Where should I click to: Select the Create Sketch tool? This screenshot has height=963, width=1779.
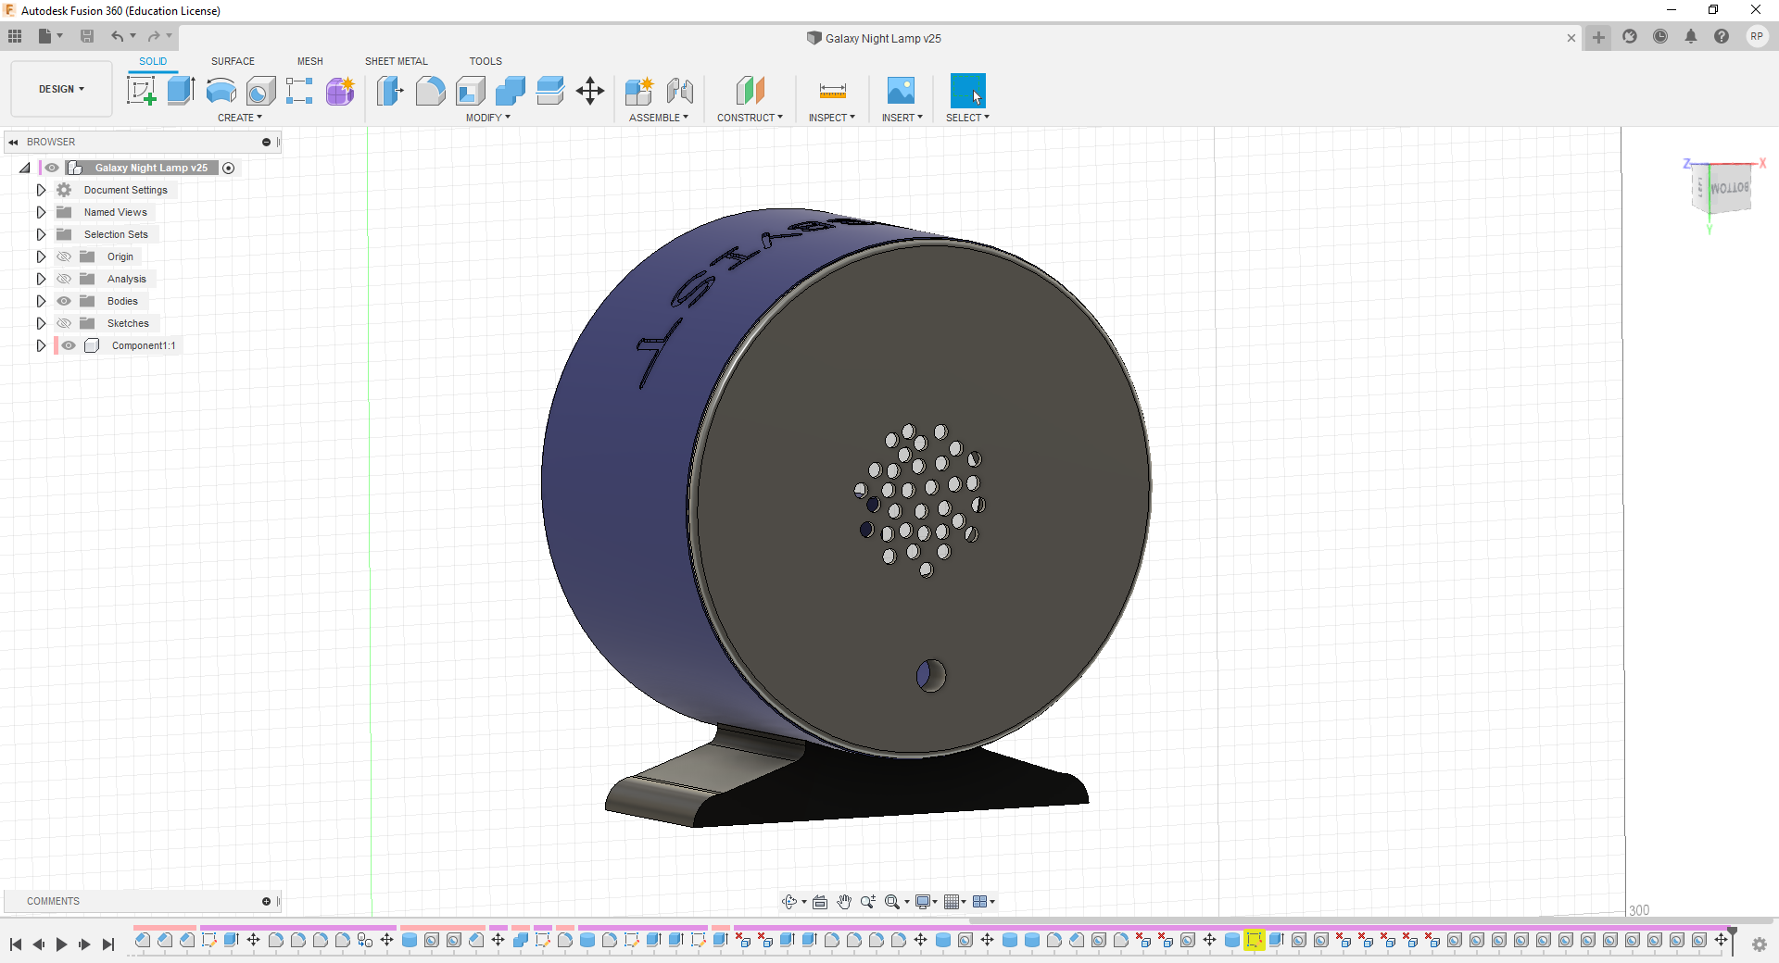pyautogui.click(x=141, y=91)
